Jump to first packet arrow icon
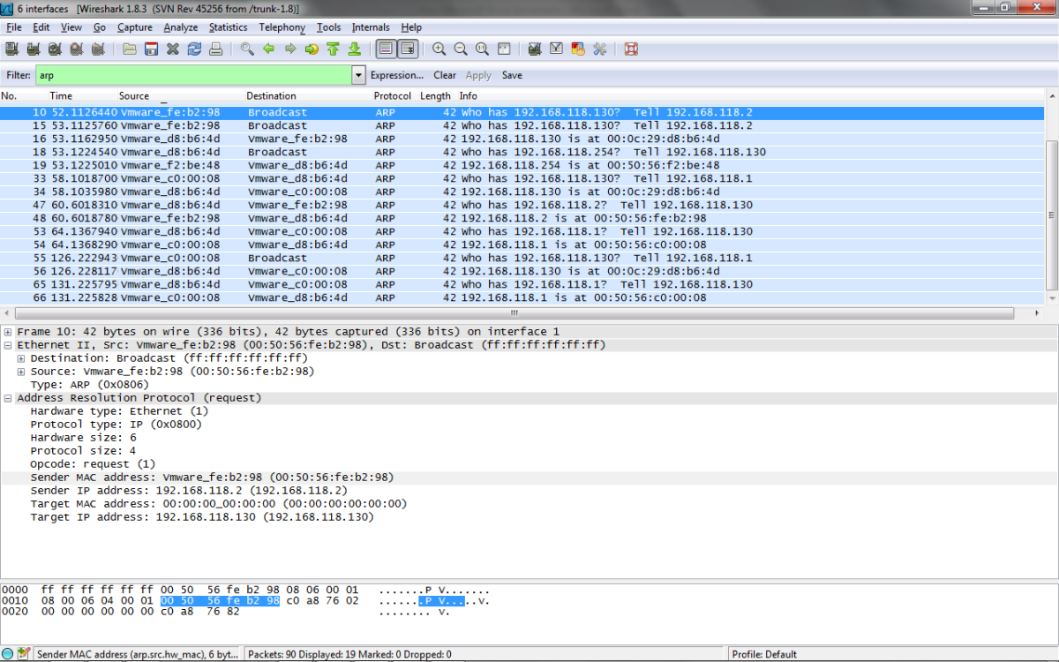 click(x=333, y=49)
